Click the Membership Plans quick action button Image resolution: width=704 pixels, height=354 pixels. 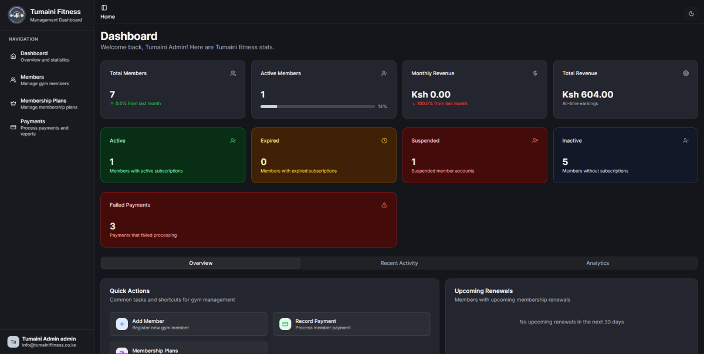(x=188, y=348)
